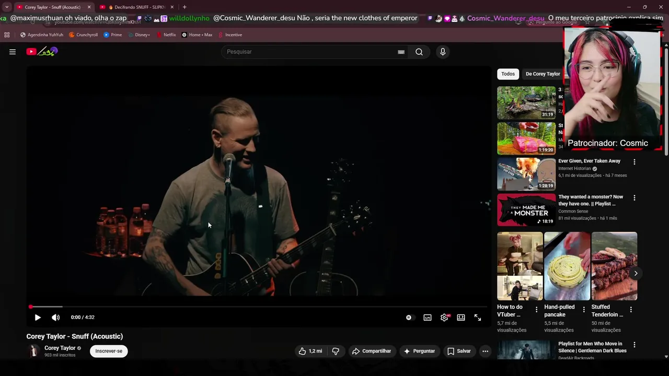This screenshot has width=669, height=376.
Task: Open a new browser tab
Action: pyautogui.click(x=184, y=7)
